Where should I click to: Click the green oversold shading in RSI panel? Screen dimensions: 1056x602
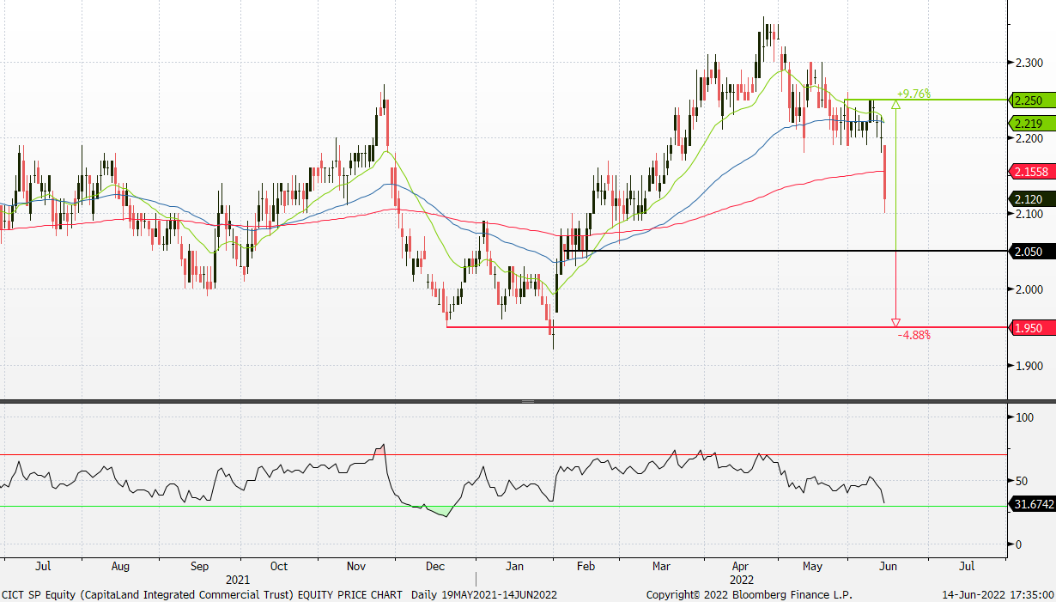[x=440, y=512]
